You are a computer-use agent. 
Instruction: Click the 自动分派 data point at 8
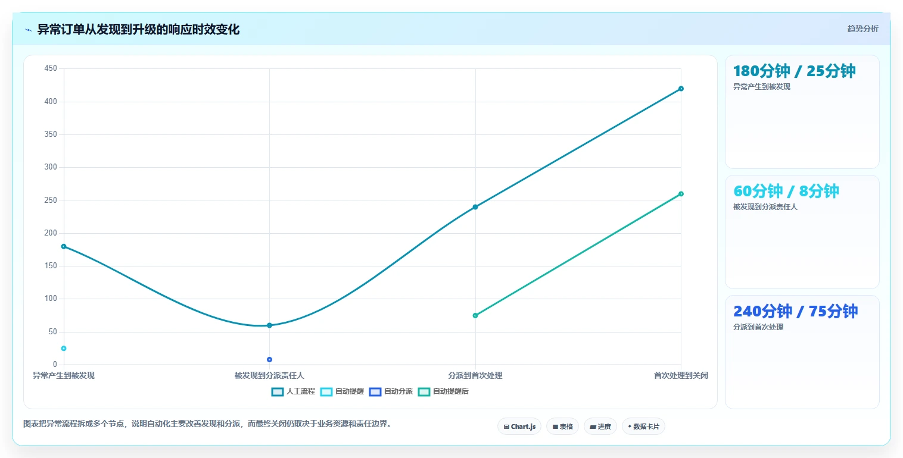click(269, 359)
